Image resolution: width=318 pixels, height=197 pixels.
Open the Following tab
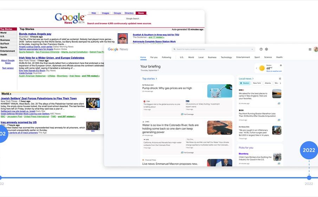tap(167, 57)
